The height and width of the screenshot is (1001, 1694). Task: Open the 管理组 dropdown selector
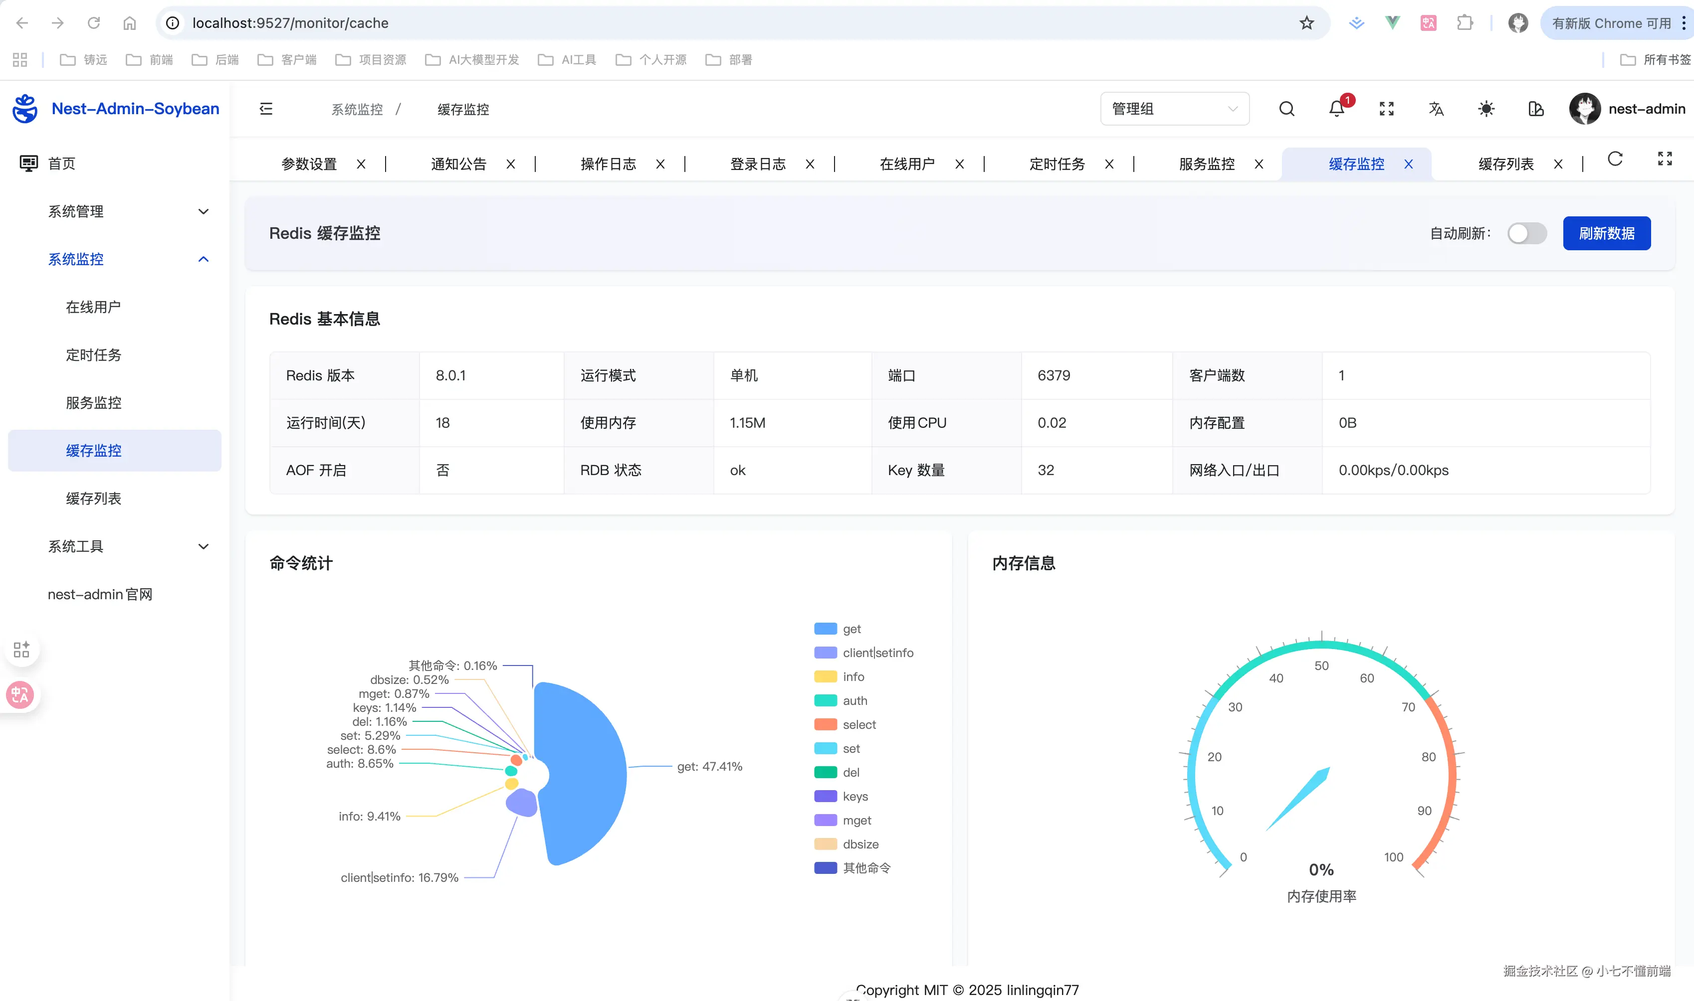(x=1174, y=109)
